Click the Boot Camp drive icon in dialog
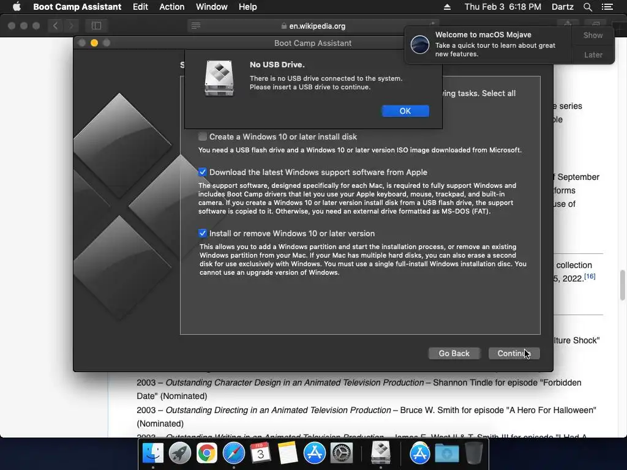 point(219,78)
